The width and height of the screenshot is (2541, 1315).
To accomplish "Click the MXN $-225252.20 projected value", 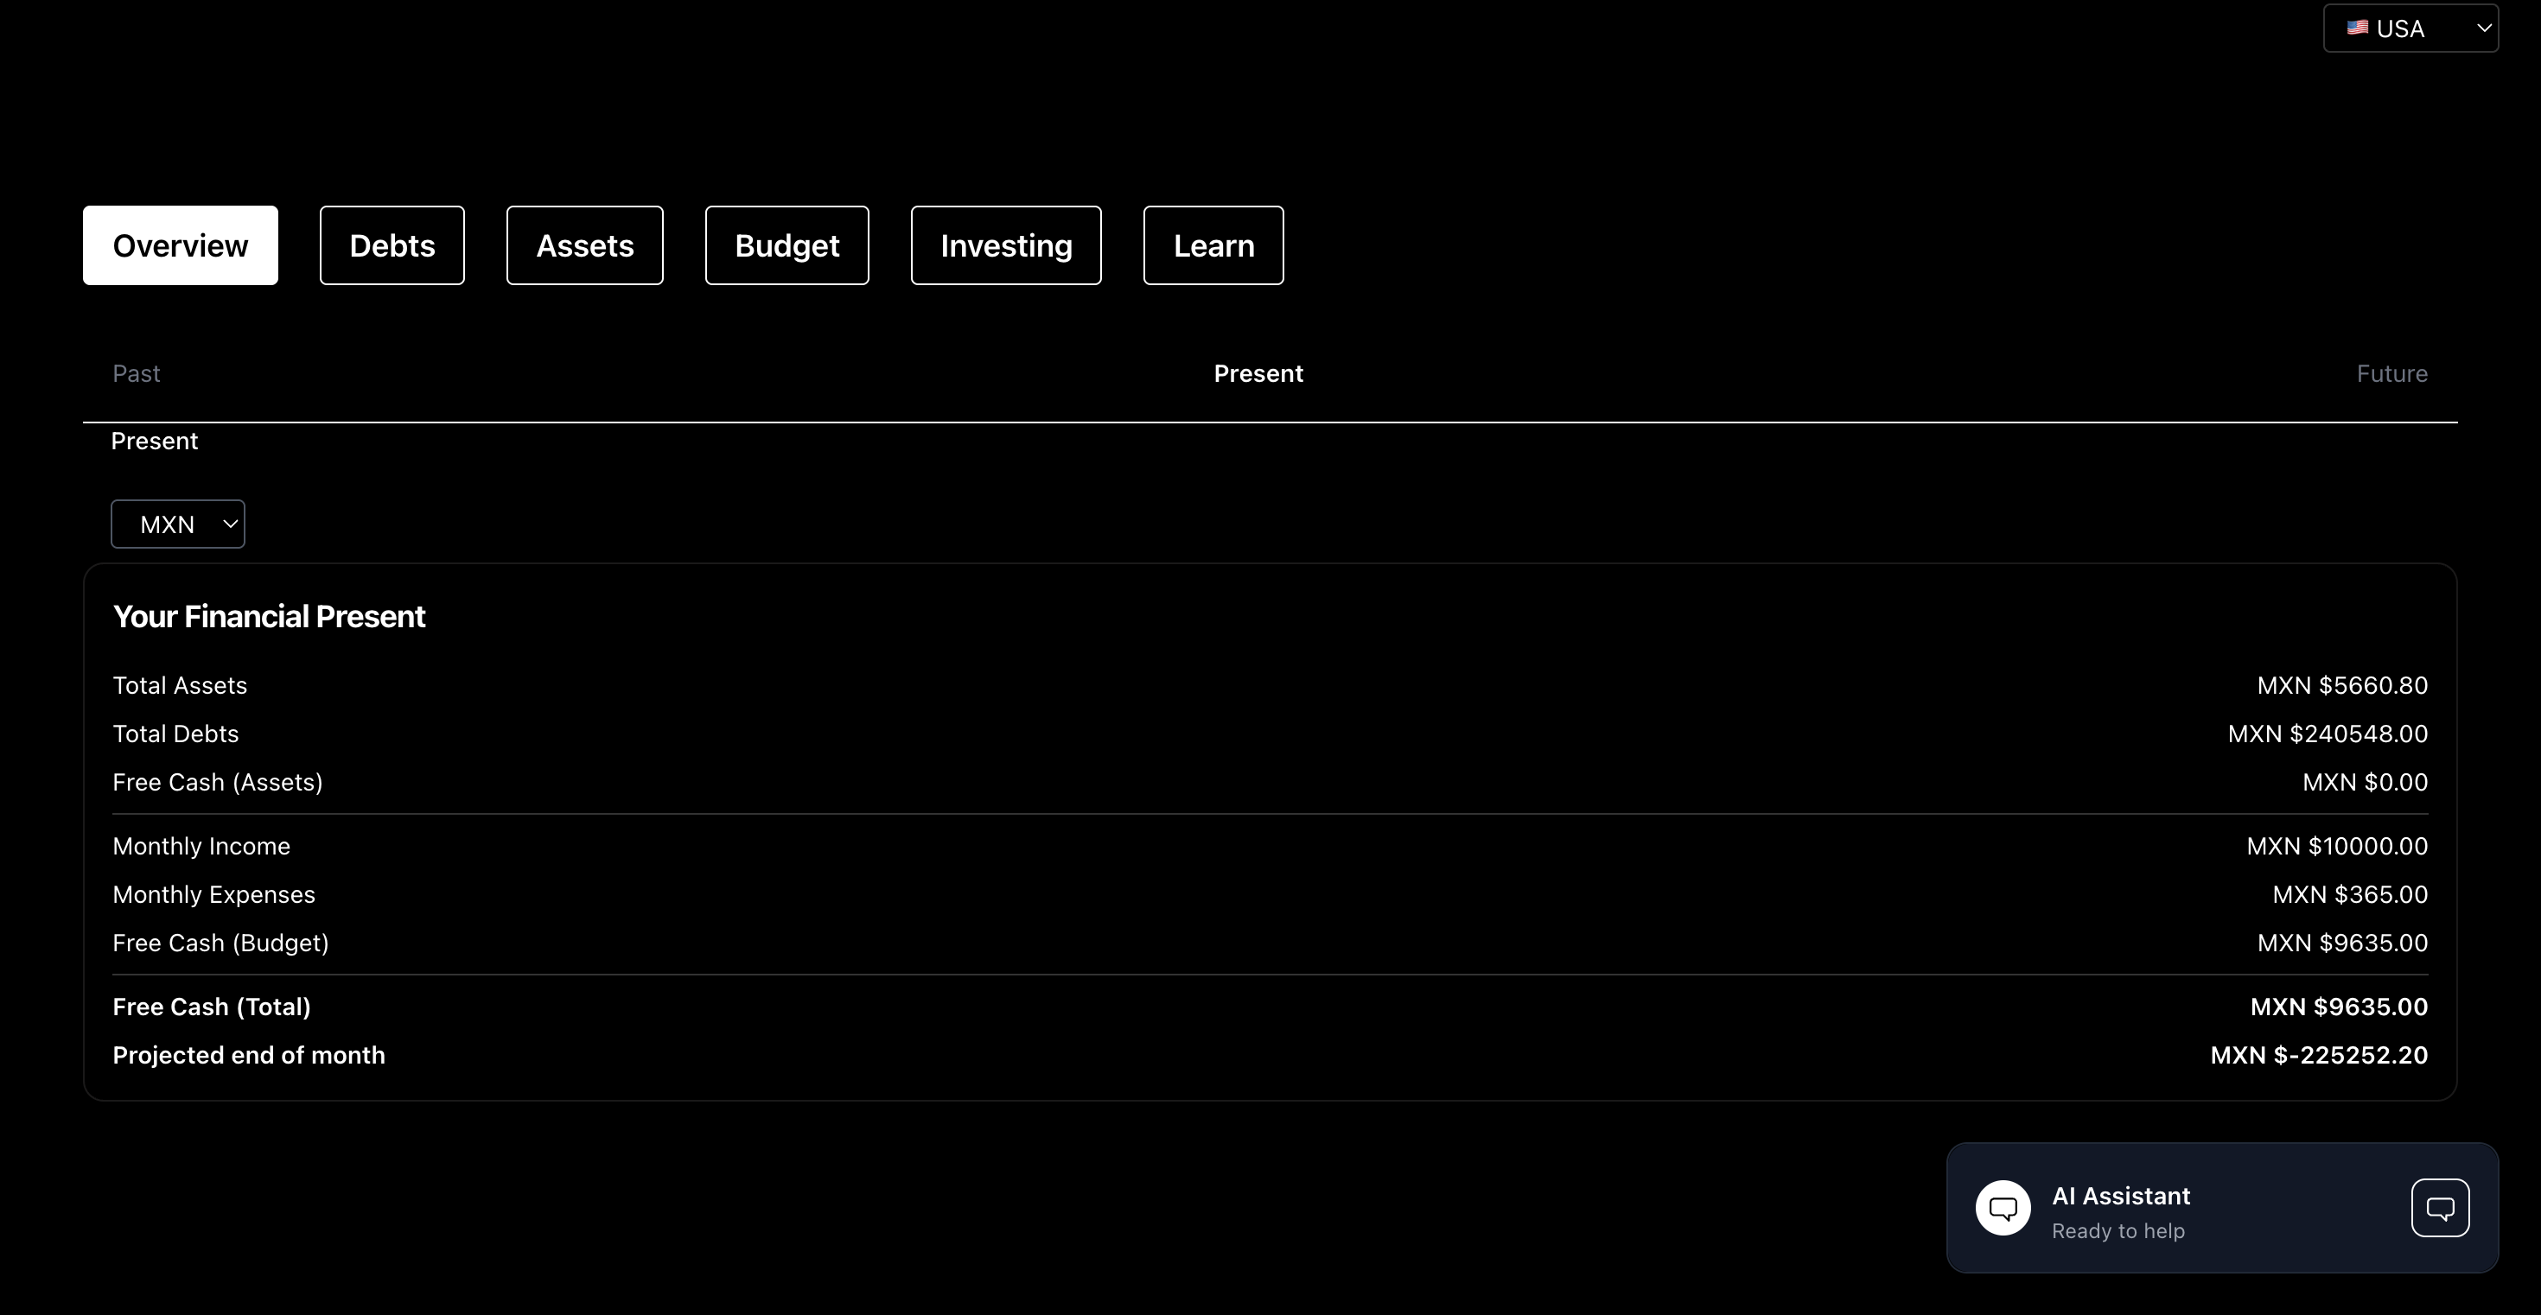I will coord(2319,1055).
